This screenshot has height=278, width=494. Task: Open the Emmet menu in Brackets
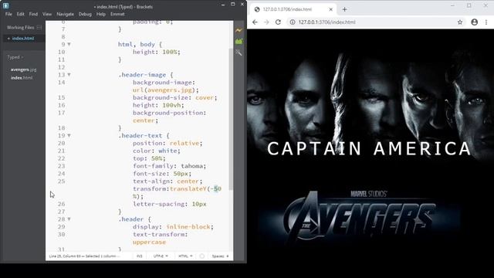tap(117, 14)
